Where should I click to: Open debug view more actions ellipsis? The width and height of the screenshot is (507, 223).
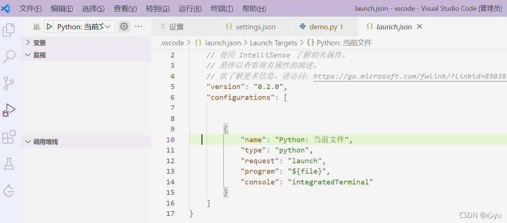click(138, 26)
